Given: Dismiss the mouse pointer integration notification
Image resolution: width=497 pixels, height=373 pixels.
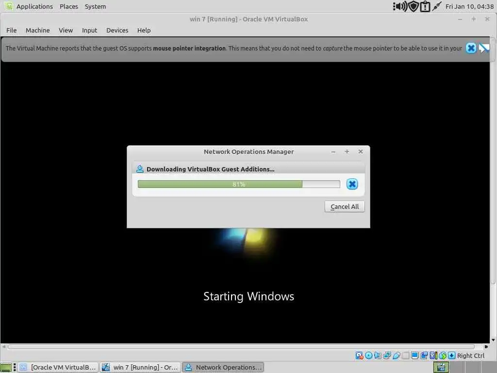Looking at the screenshot, I should [x=471, y=48].
